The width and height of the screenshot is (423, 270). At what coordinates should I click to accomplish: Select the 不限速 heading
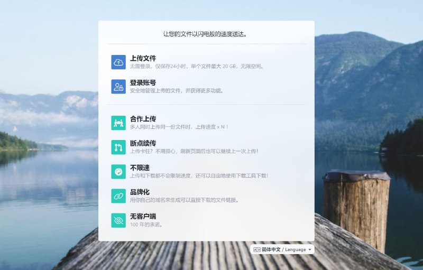(x=140, y=167)
